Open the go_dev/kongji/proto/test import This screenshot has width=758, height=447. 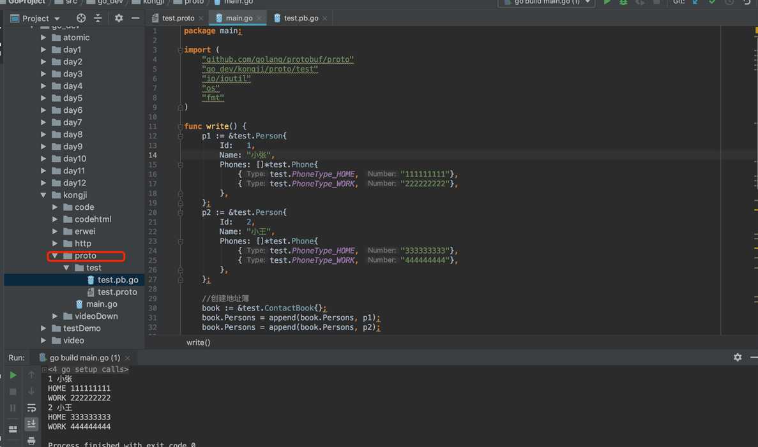coord(260,69)
